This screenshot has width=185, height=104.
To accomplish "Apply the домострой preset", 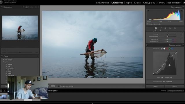I will pyautogui.click(x=11, y=69).
